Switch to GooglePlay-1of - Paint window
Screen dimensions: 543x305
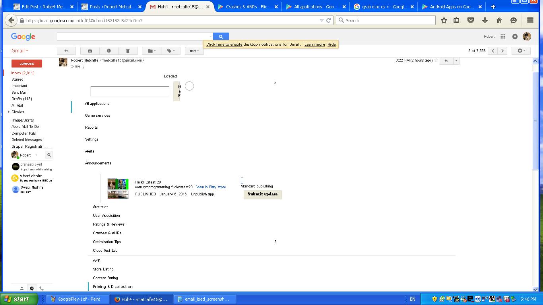click(78, 299)
